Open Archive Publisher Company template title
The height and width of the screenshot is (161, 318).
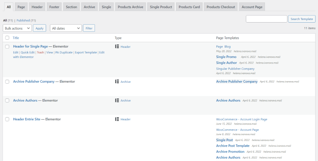click(34, 82)
